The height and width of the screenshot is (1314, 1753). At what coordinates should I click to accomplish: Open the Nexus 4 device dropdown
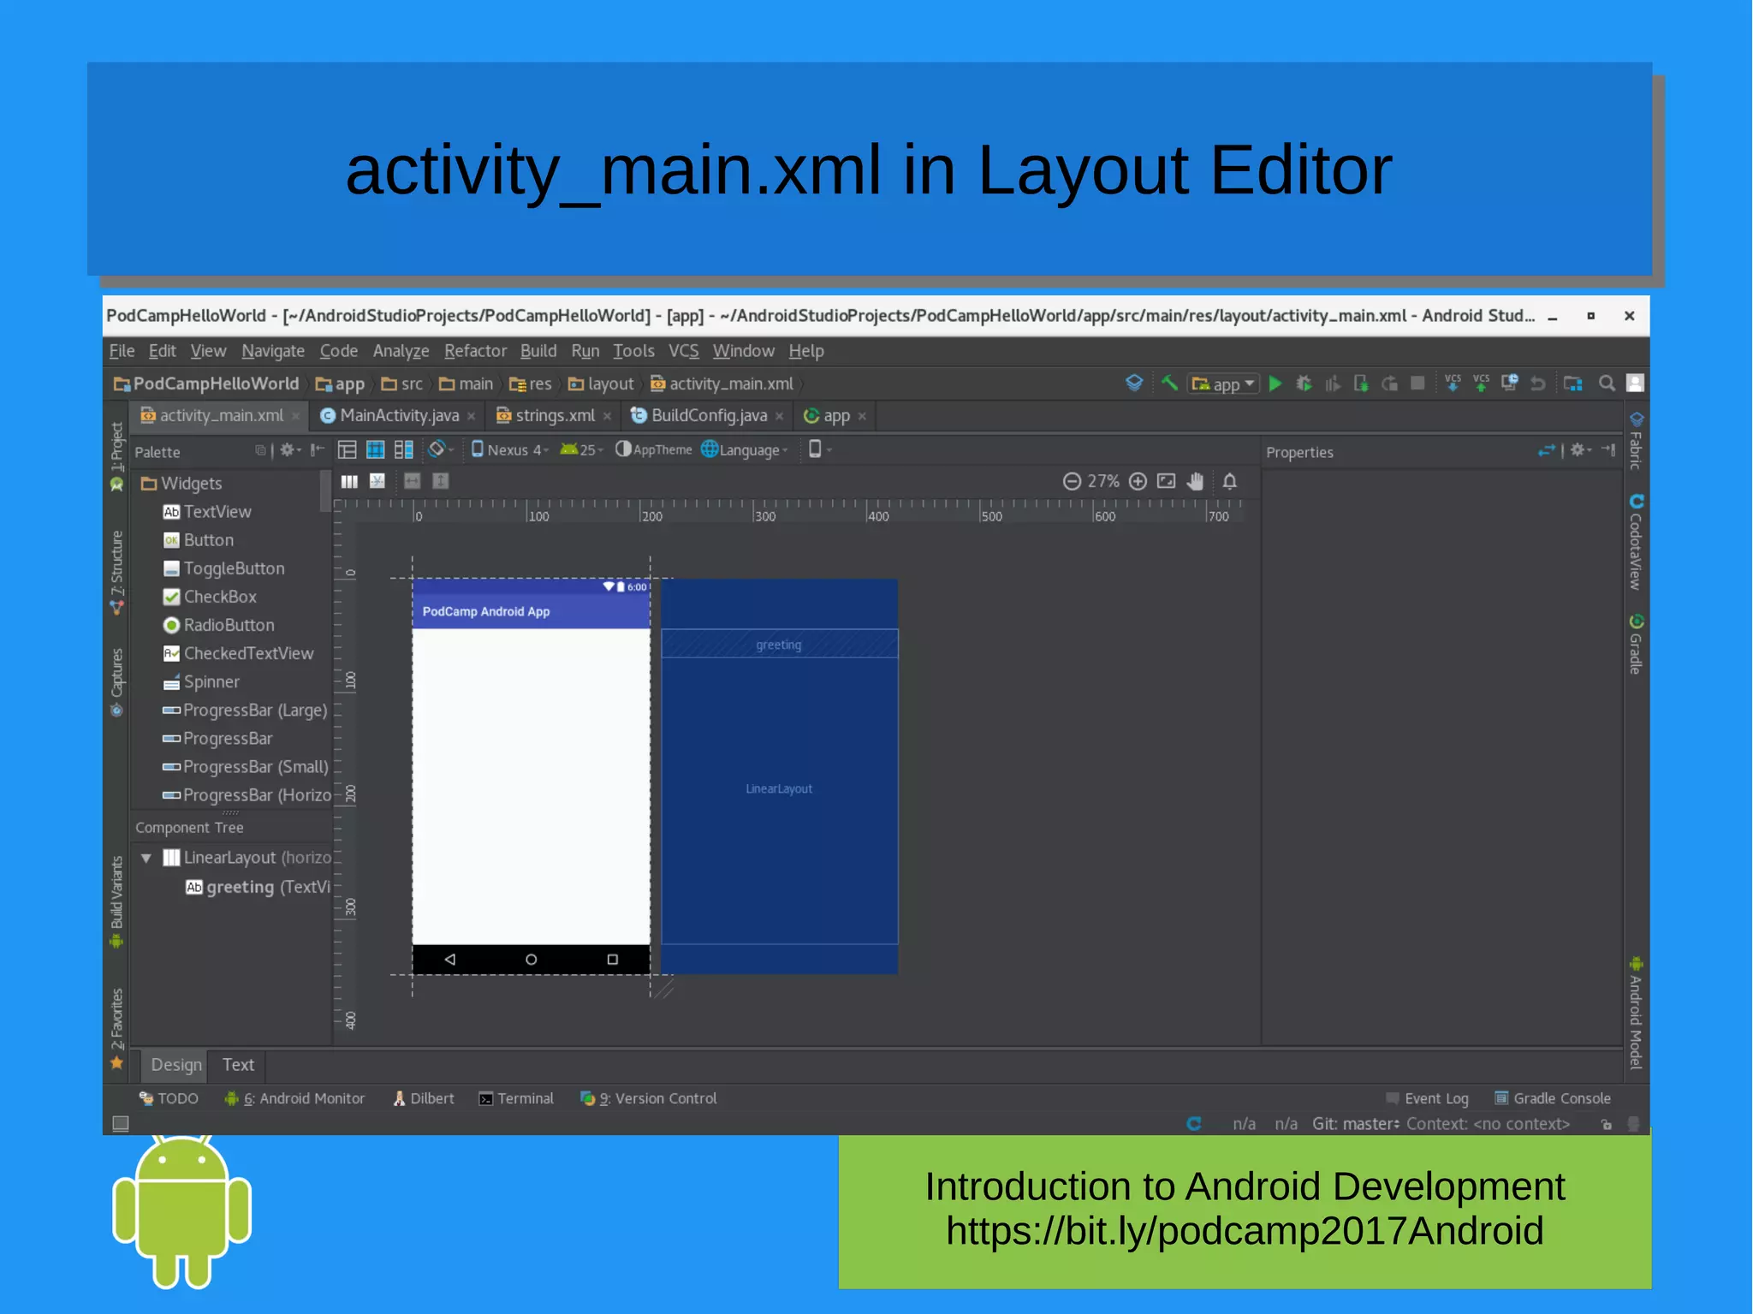coord(509,449)
